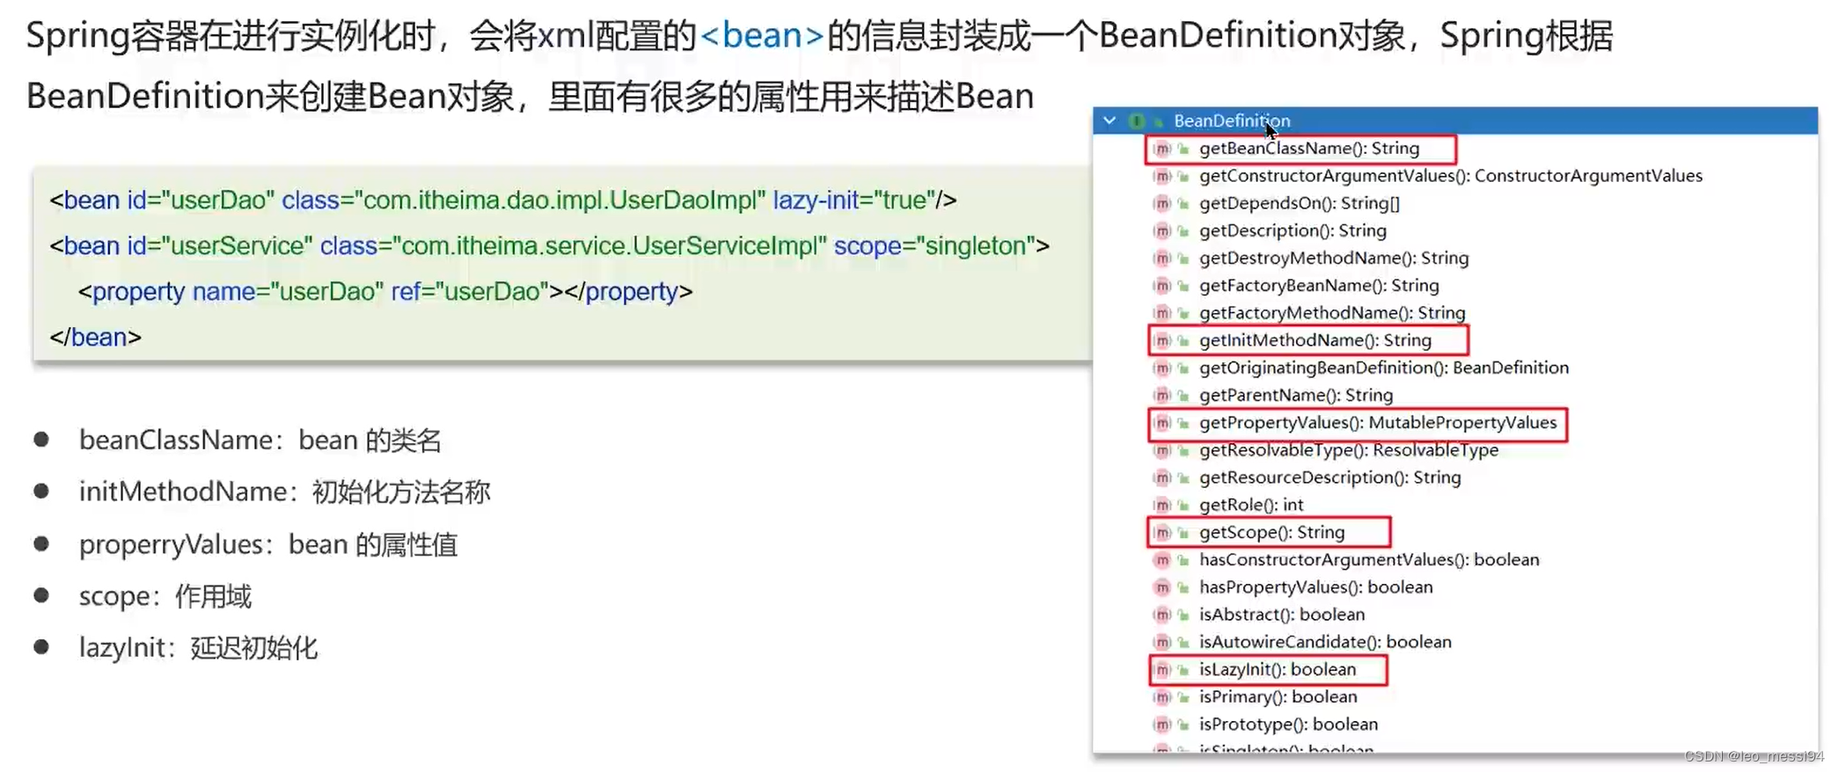This screenshot has height=772, width=1838.
Task: Select getParentName(): String method
Action: click(x=1296, y=395)
